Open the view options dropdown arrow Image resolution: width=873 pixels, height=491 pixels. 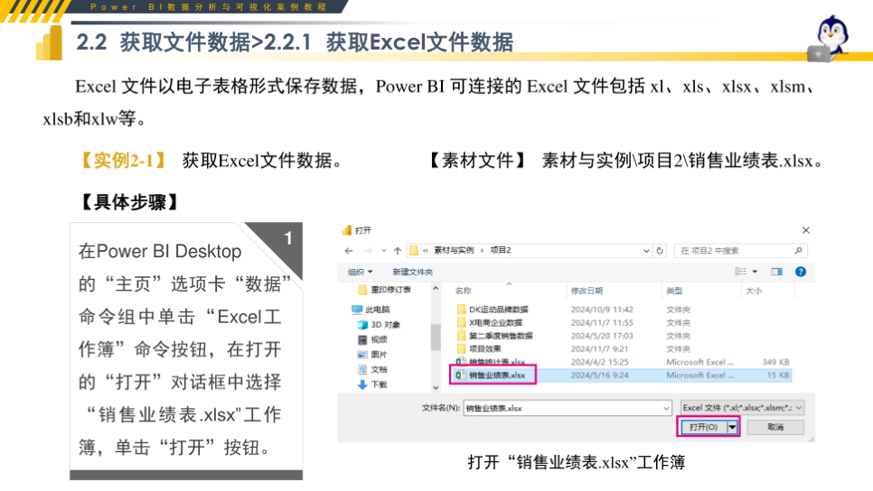click(755, 272)
